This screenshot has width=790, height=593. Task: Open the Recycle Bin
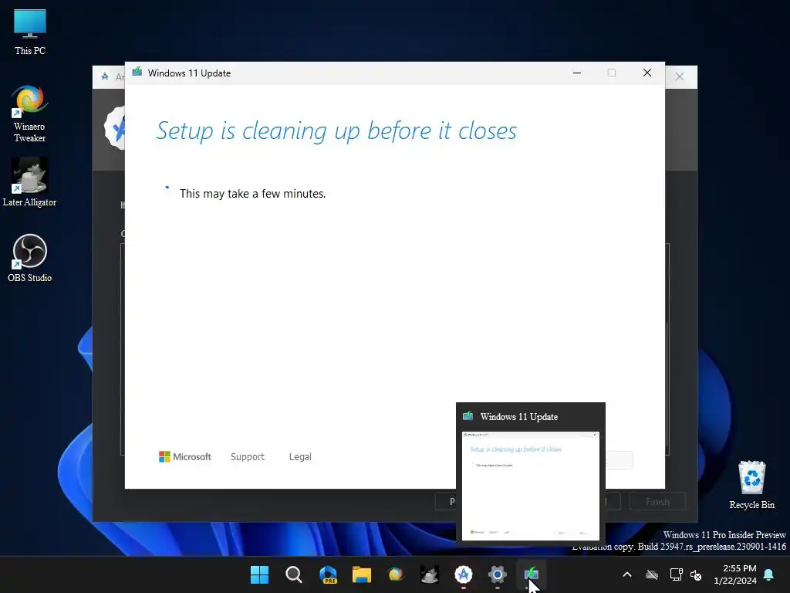(751, 485)
